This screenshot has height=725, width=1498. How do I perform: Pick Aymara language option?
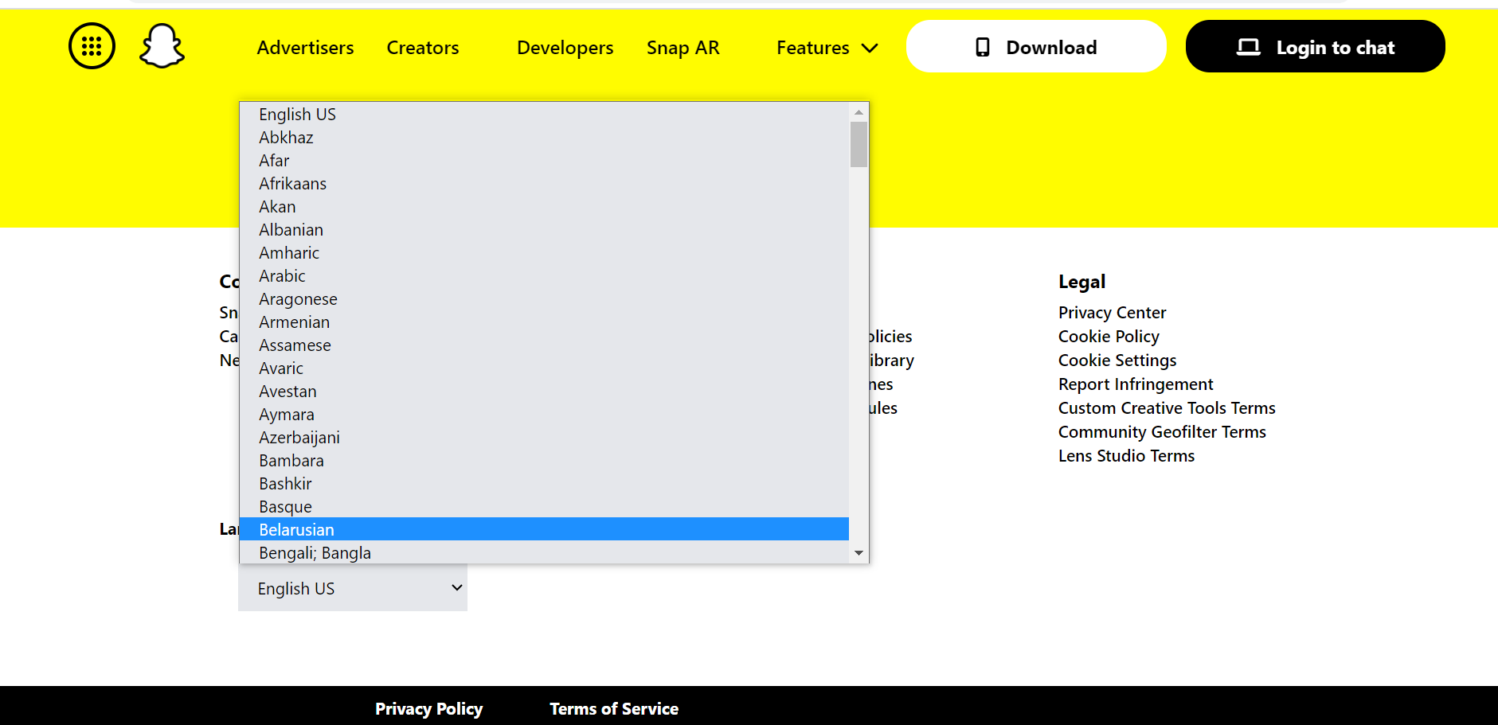click(544, 414)
